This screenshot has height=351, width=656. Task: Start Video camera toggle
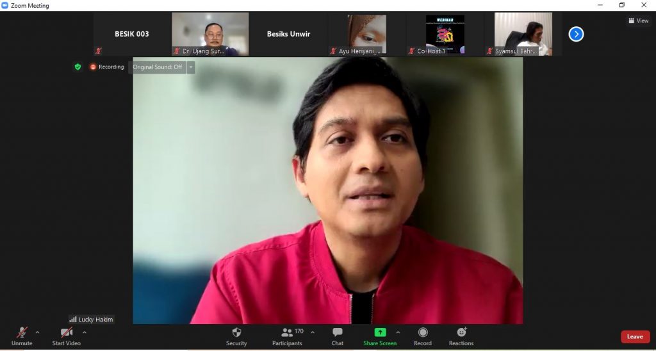click(67, 332)
